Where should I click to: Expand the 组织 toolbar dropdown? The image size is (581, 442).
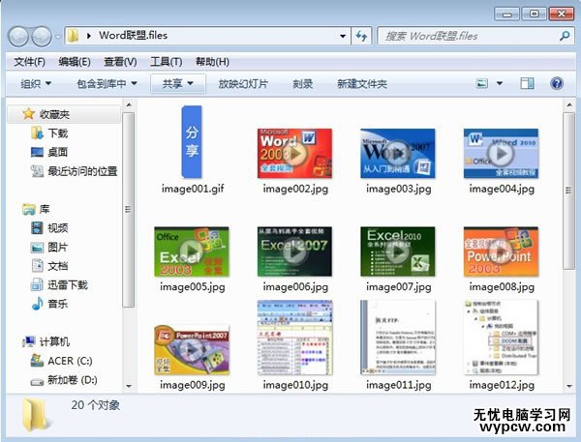pos(36,84)
